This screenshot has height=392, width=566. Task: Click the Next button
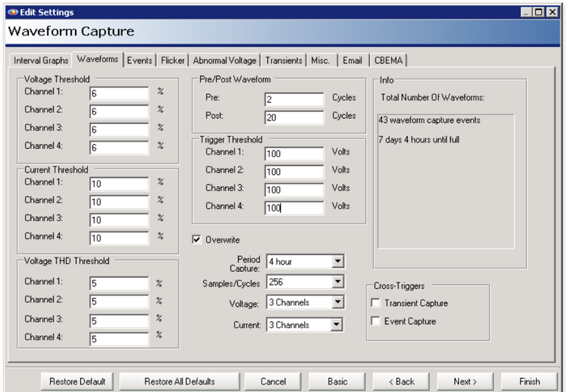click(x=466, y=381)
